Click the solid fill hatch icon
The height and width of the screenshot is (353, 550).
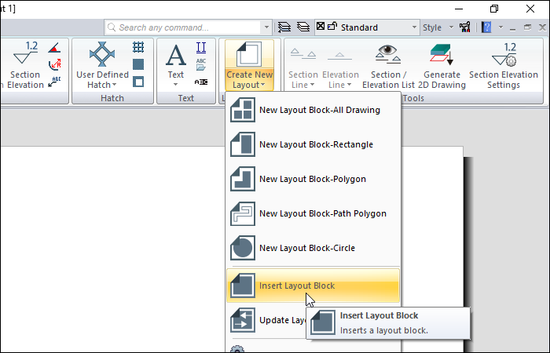pos(138,64)
